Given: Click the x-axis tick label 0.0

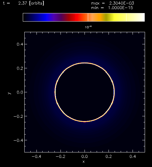Looking at the screenshot, I should click(85, 156).
